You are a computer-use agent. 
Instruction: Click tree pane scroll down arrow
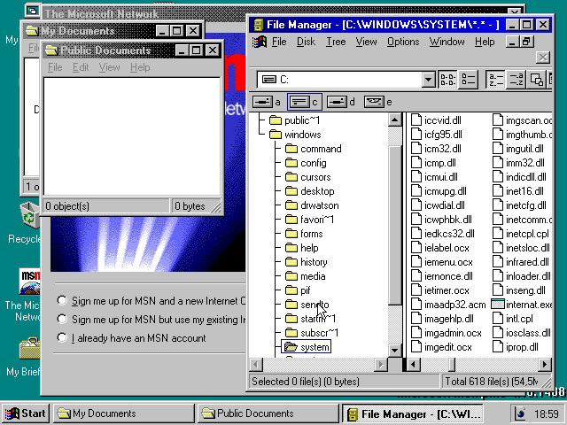point(395,350)
